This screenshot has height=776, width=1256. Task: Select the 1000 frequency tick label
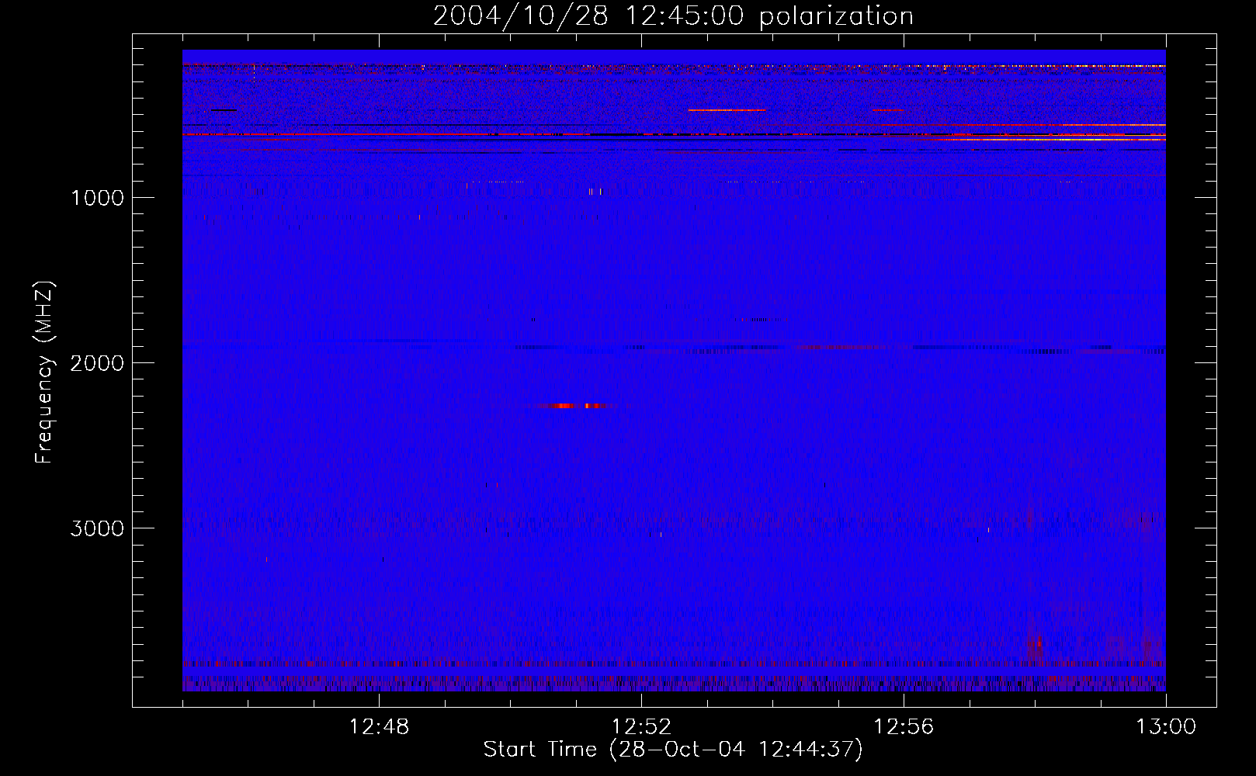[x=98, y=198]
